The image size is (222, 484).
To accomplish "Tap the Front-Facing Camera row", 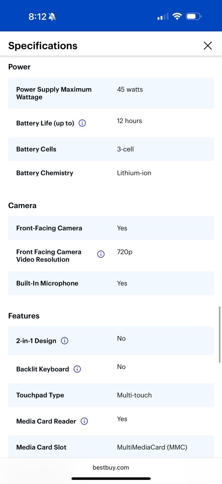I will click(111, 228).
